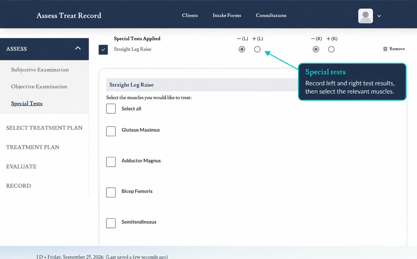Screen dimensions: 417x259
Task: Click the Adductor Magnus label
Action: 141,161
